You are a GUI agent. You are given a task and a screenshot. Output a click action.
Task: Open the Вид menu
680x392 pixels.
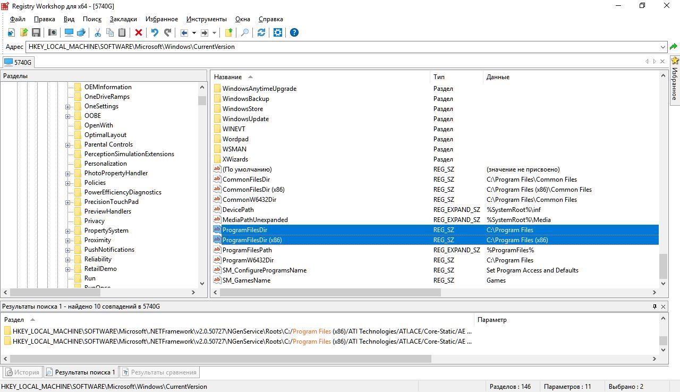(x=69, y=19)
